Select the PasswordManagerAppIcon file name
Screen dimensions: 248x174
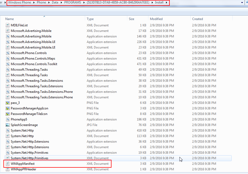pos(30,108)
